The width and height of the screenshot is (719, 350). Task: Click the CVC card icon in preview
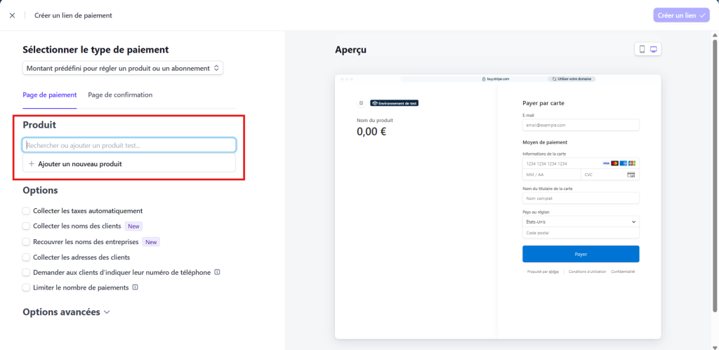(x=631, y=175)
